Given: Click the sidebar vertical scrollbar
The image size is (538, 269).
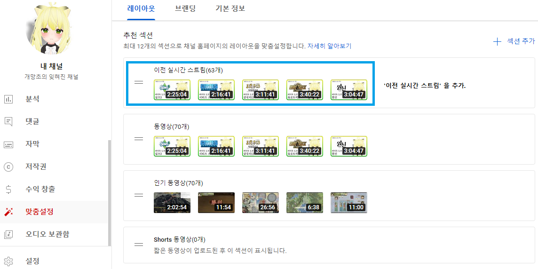Looking at the screenshot, I should click(110, 193).
